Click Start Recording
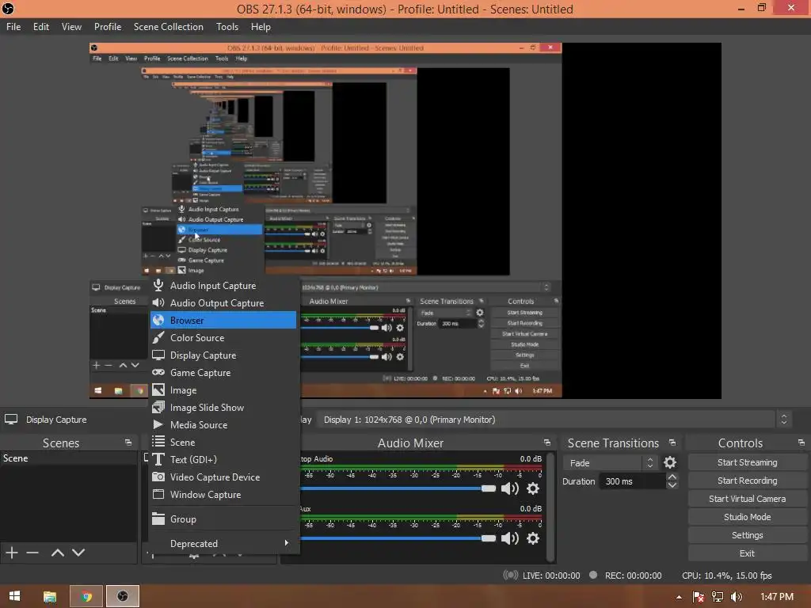 pos(748,481)
